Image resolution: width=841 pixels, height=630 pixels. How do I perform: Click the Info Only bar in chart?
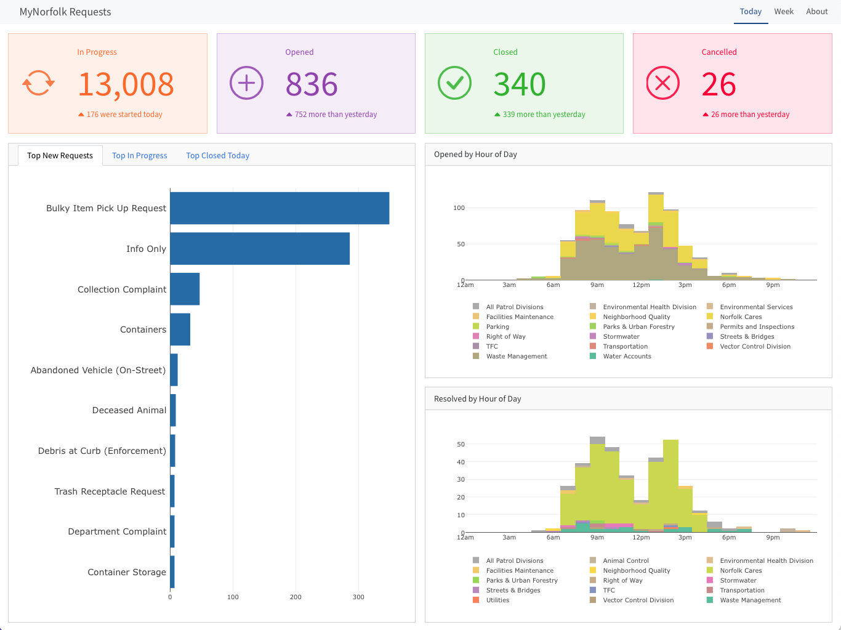point(260,249)
